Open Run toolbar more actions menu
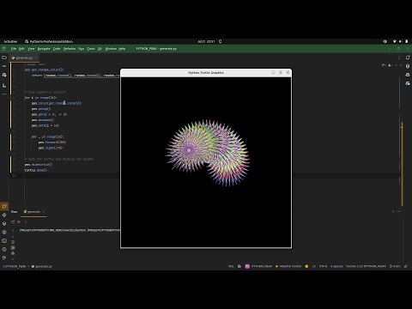 [25, 221]
